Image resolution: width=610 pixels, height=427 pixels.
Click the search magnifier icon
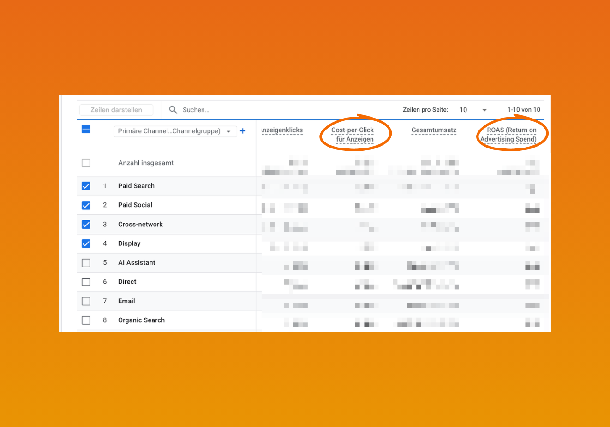coord(173,110)
